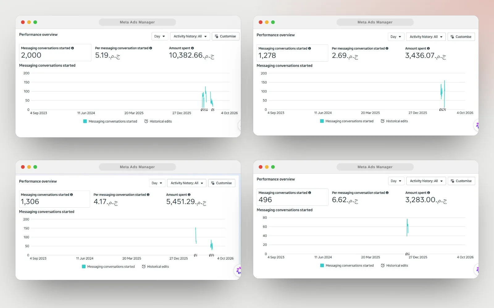Click Customise in the 2,000 conversations window
Viewport: 494px width, 308px height.
pos(225,36)
